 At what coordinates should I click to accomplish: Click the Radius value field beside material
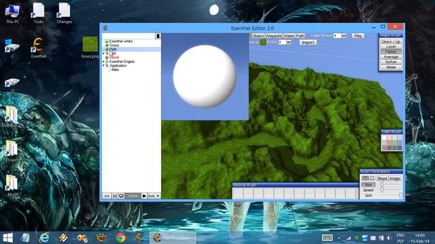(282, 42)
